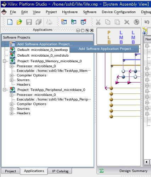Image resolution: width=151 pixels, height=177 pixels.
Task: Open the Debug menu
Action: (x=146, y=12)
